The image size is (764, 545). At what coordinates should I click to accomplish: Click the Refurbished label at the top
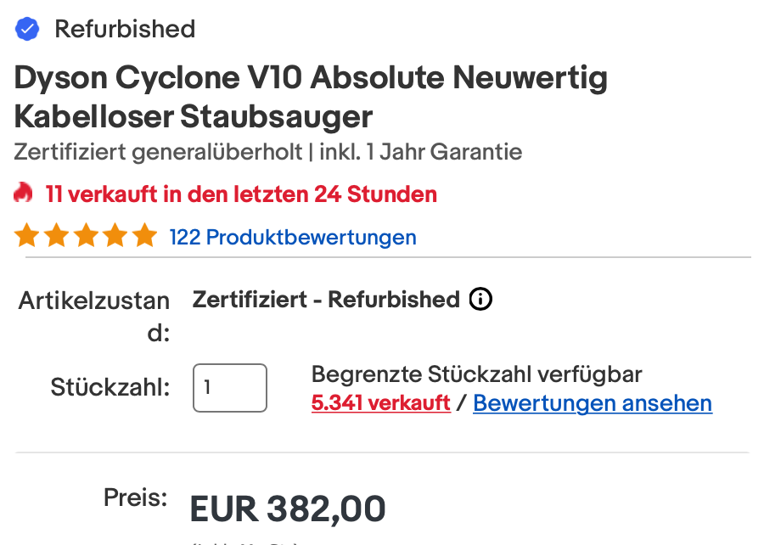tap(125, 29)
